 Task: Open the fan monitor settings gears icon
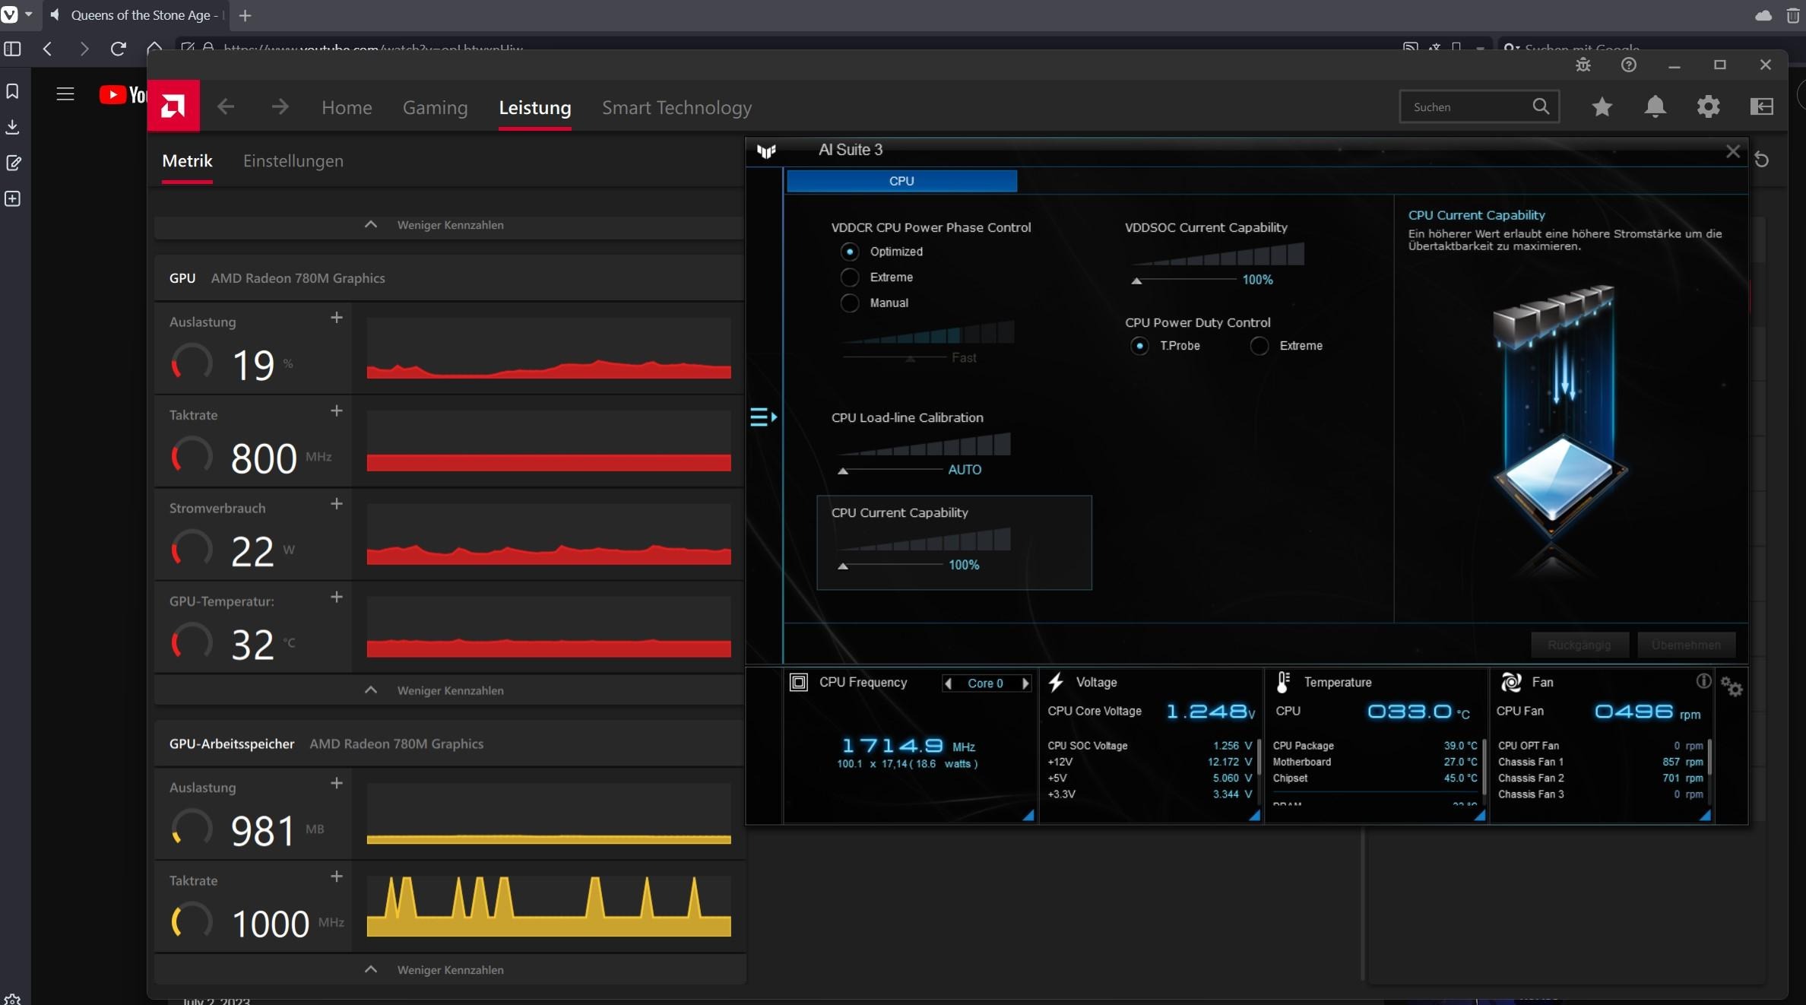tap(1732, 687)
